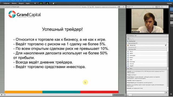Click the webcam stop button in video pod
The height and width of the screenshot is (97, 173).
click(149, 7)
